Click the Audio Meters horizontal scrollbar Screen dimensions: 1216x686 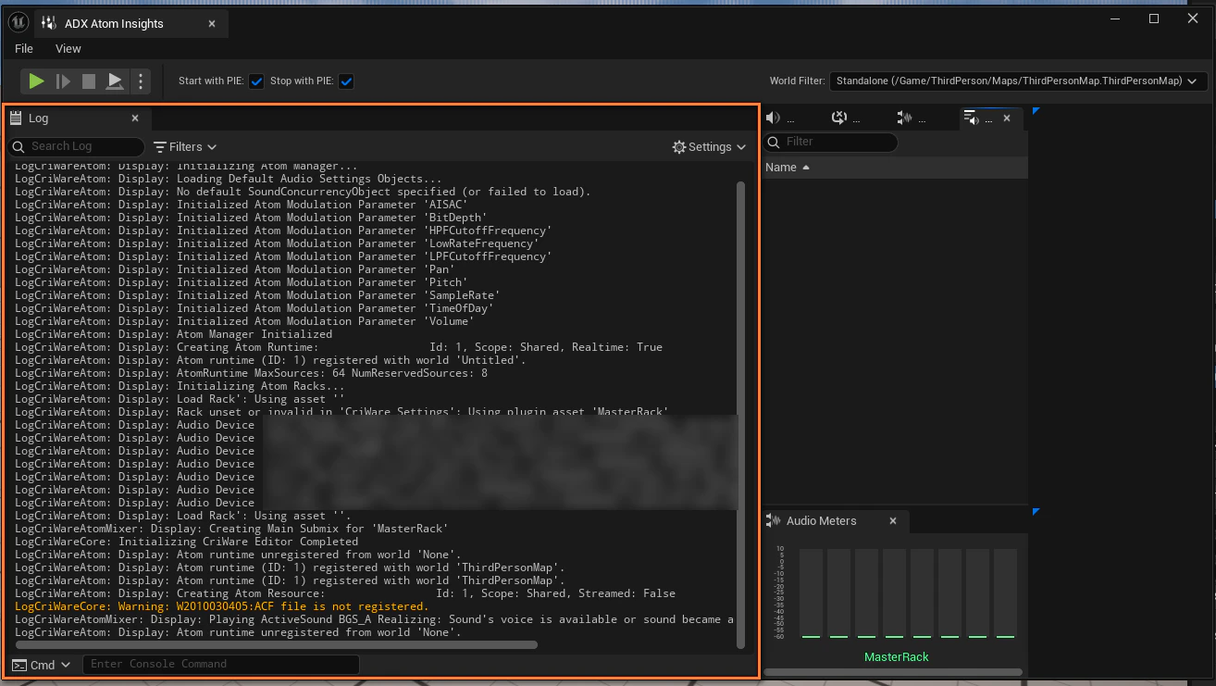[x=893, y=672]
